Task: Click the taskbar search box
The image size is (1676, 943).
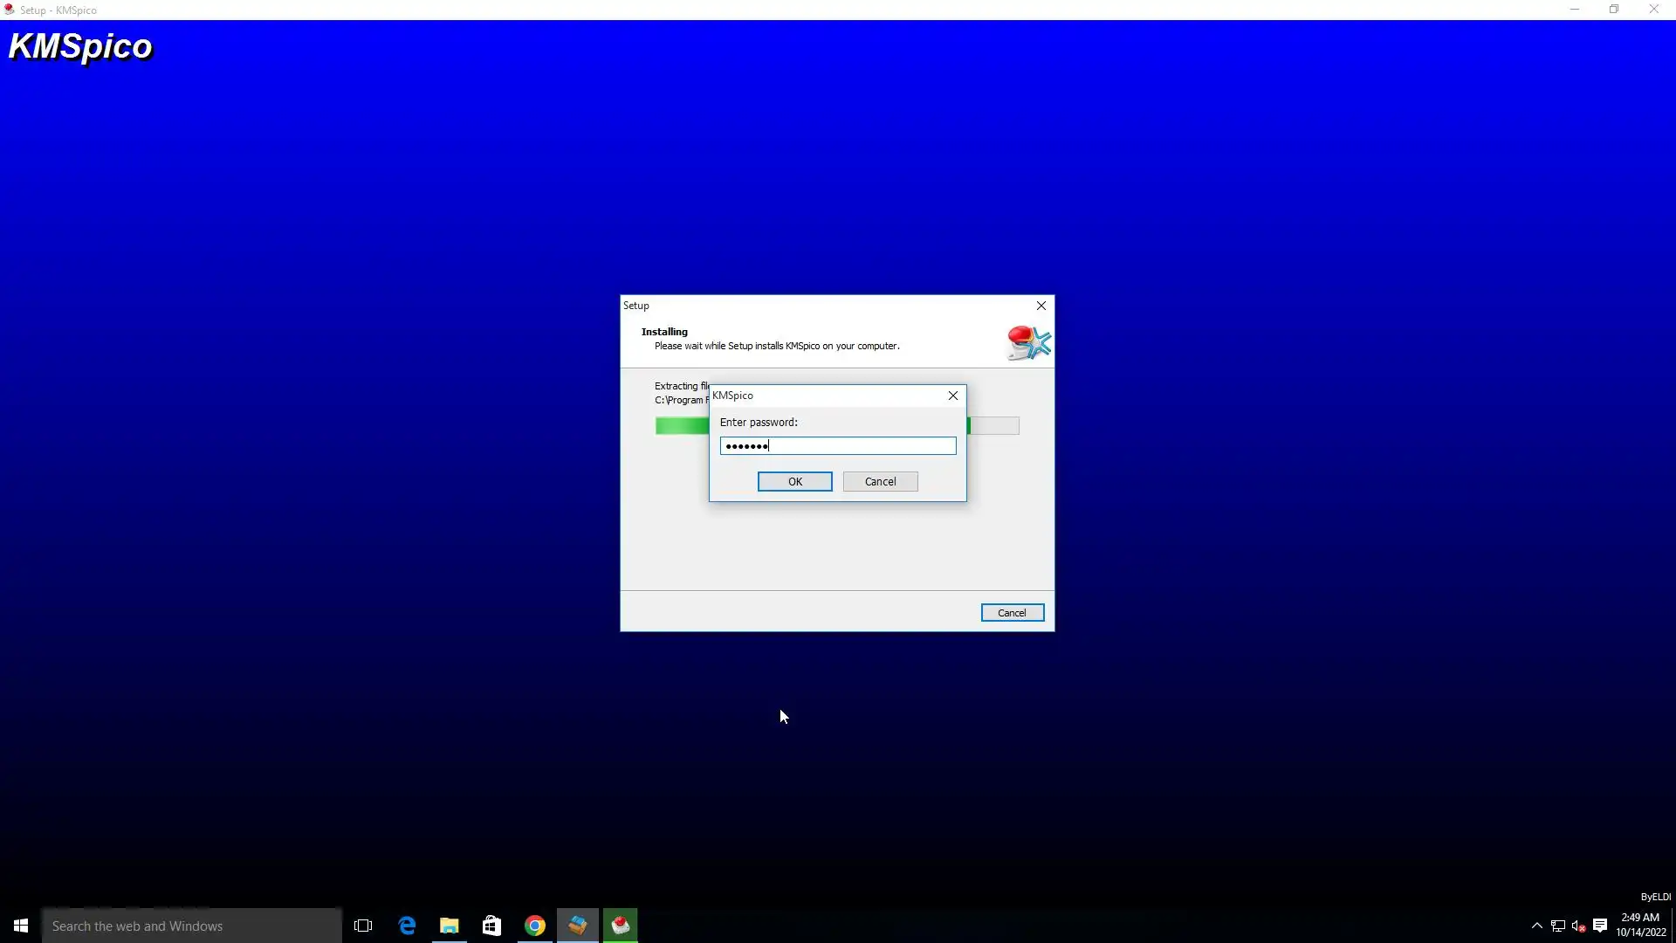Action: [192, 926]
